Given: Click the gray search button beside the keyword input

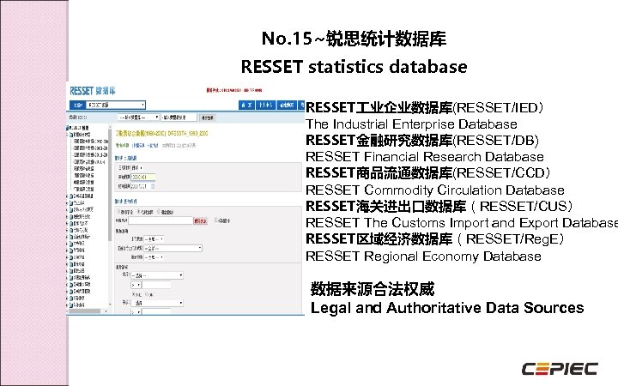Looking at the screenshot, I should 208,118.
